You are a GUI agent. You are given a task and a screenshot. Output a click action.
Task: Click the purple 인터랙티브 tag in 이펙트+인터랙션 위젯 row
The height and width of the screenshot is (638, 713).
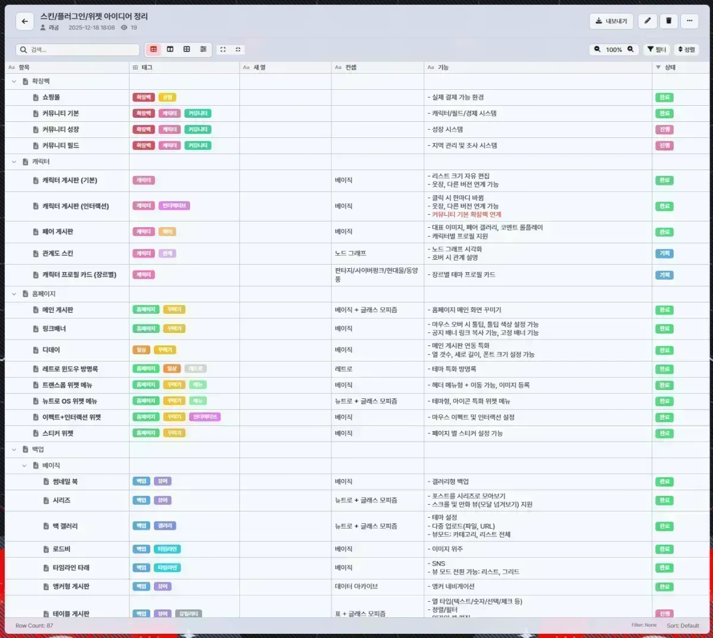tap(205, 417)
